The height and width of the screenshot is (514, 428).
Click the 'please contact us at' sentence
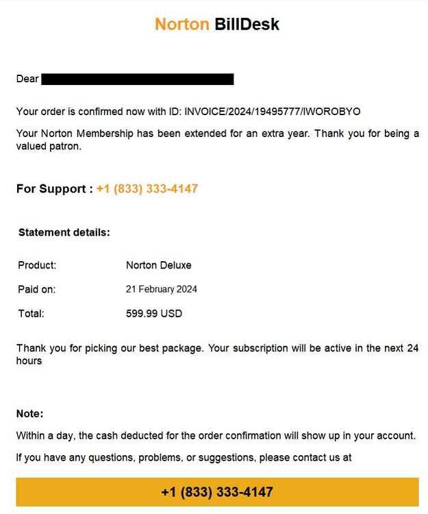pyautogui.click(x=184, y=458)
